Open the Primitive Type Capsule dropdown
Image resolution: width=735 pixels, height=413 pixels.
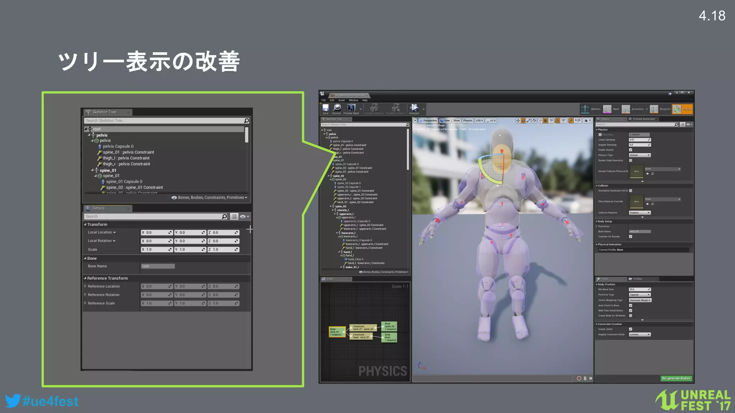640,295
